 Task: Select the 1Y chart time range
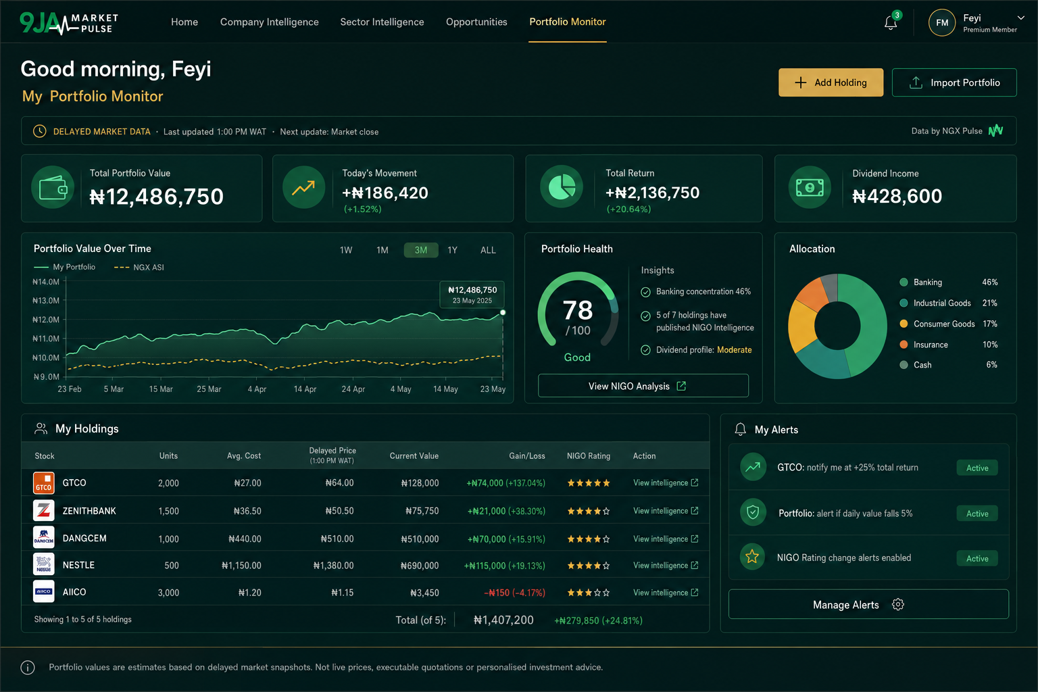pyautogui.click(x=453, y=250)
